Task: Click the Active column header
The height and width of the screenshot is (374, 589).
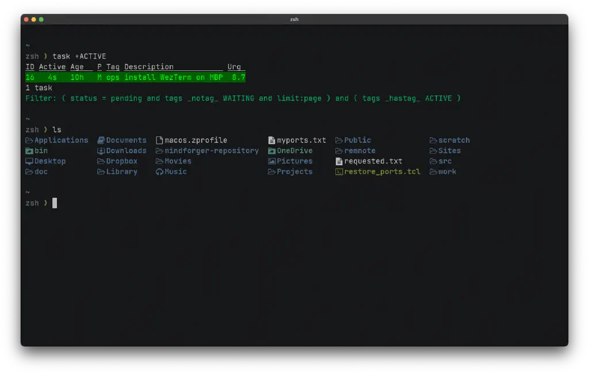Action: 52,67
